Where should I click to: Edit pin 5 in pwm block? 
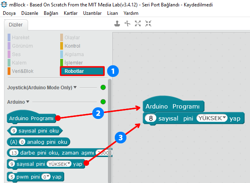pyautogui.click(x=12, y=177)
